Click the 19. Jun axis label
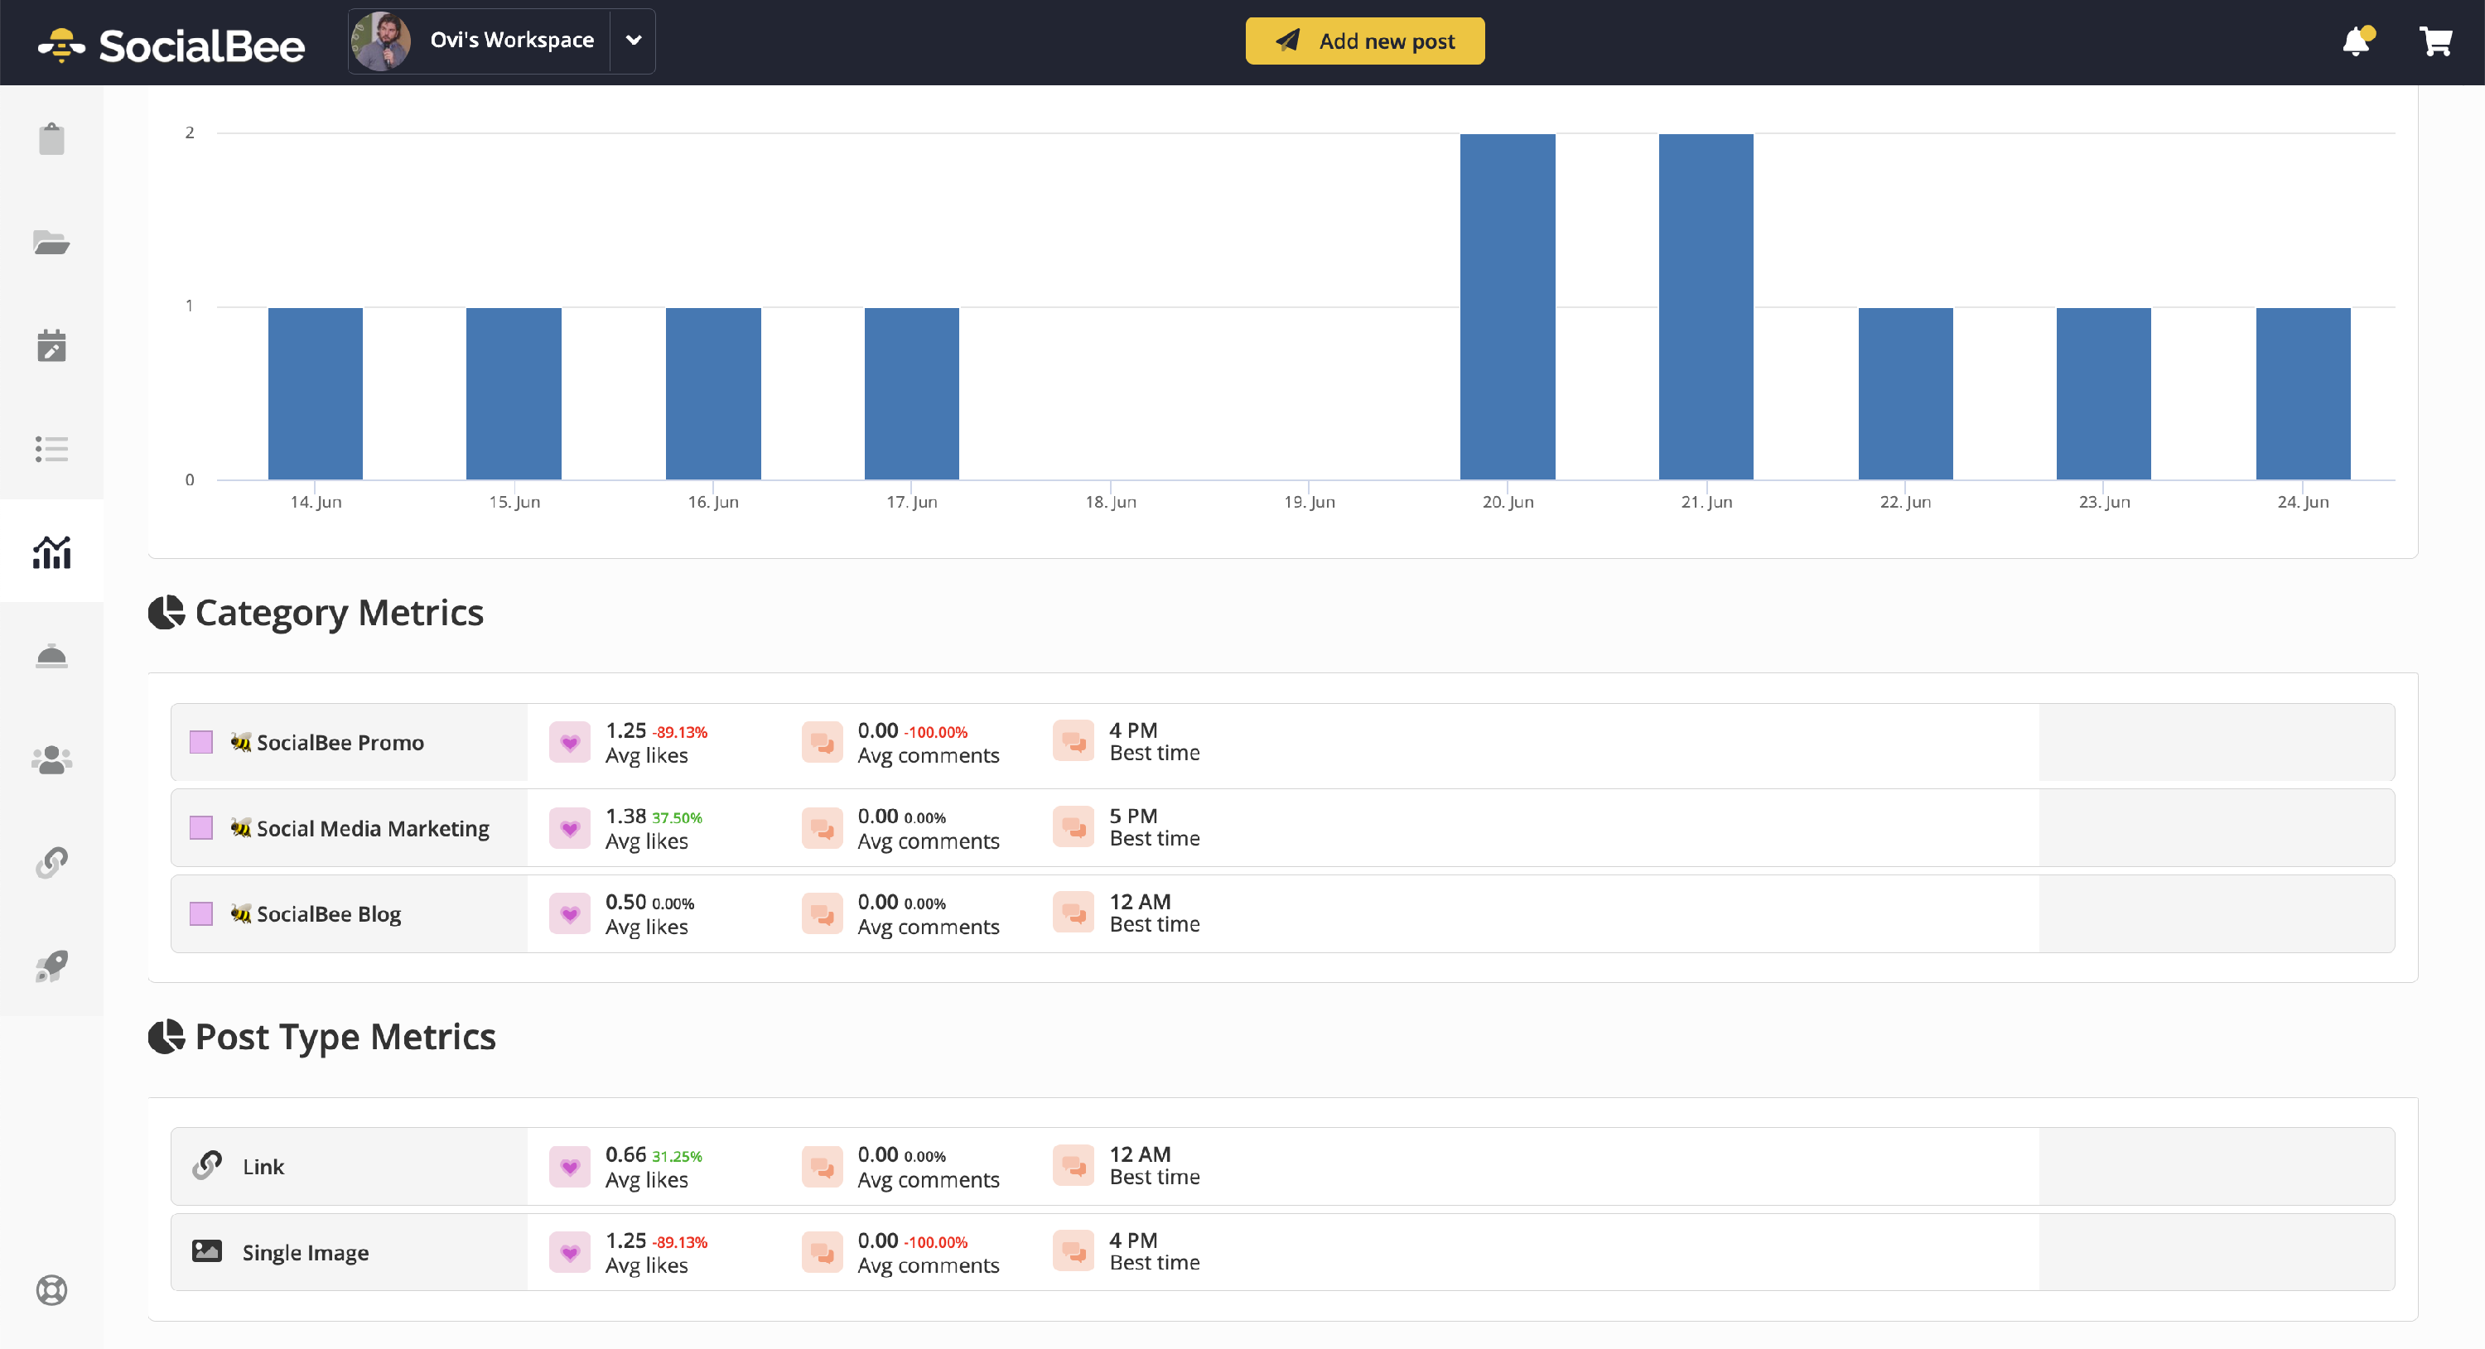2485x1349 pixels. tap(1309, 501)
